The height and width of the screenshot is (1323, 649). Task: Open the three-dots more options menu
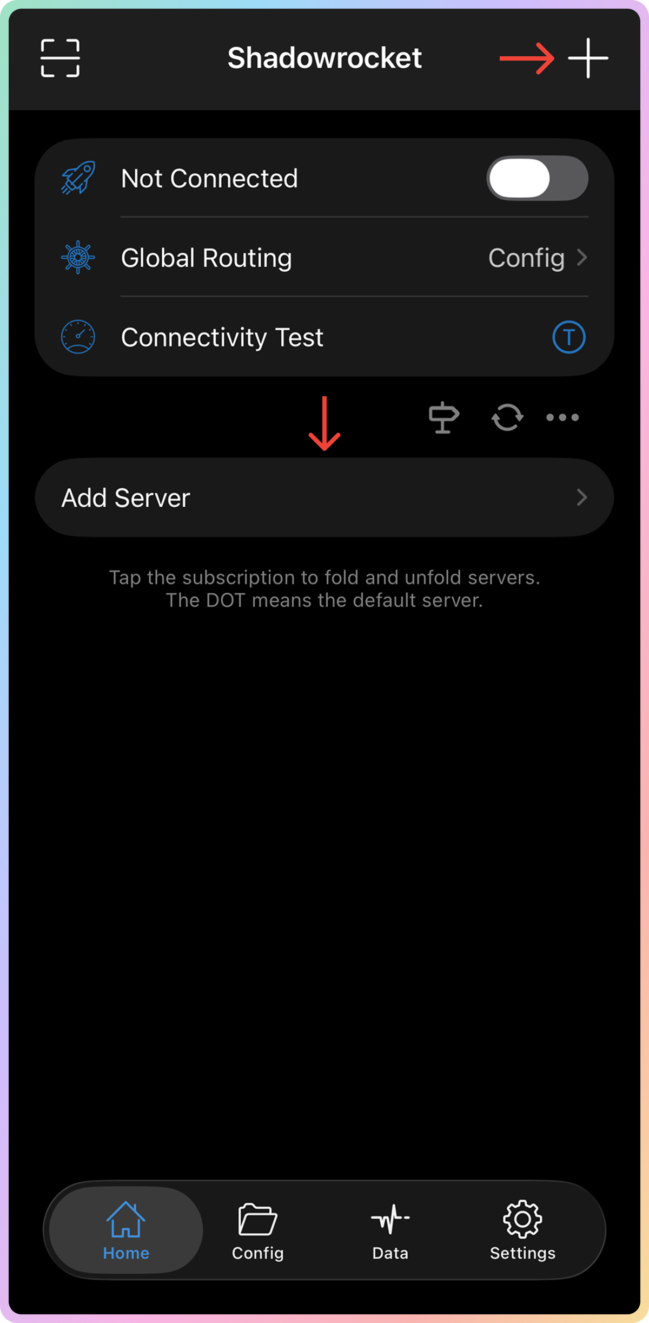click(562, 417)
